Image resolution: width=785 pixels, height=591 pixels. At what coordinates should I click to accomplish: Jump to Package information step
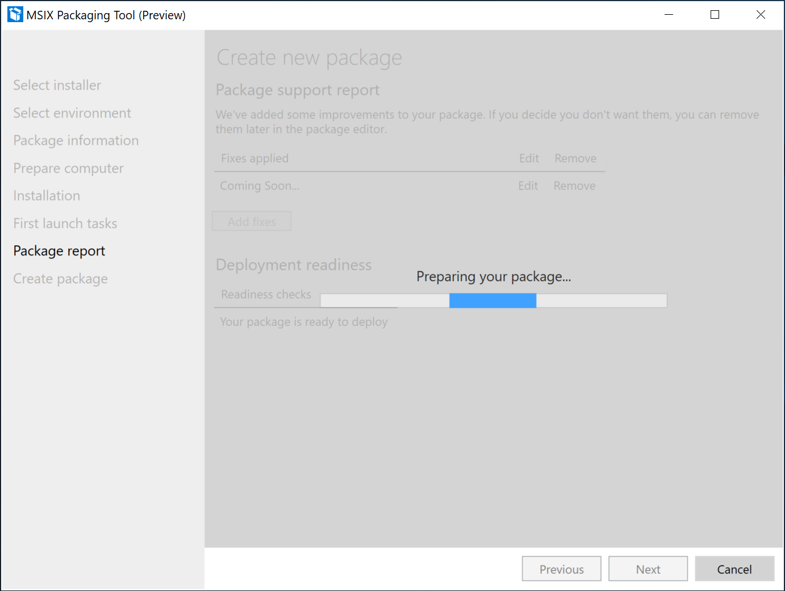(x=76, y=140)
